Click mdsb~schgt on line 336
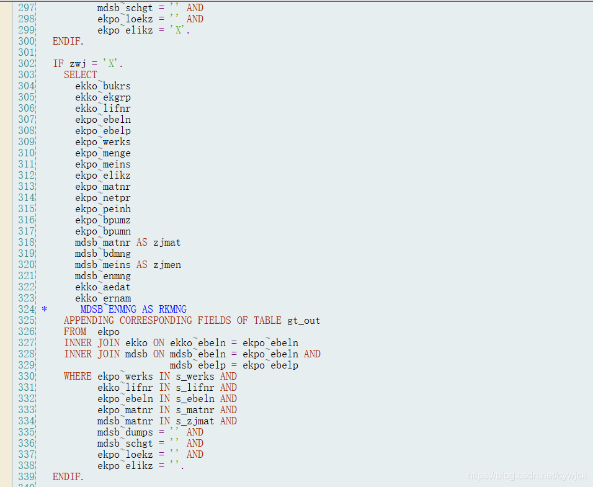Screen dimensions: 593x487 tap(125, 444)
